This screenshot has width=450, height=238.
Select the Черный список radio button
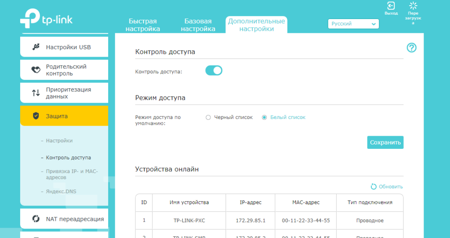(x=208, y=117)
